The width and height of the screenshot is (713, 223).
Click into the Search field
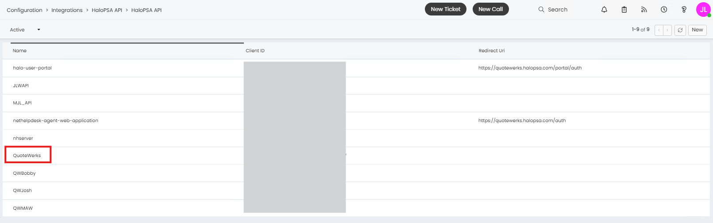[x=558, y=9]
